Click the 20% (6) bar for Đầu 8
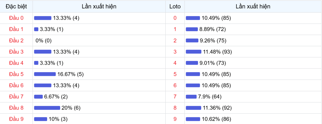322x124 pixels. click(47, 108)
